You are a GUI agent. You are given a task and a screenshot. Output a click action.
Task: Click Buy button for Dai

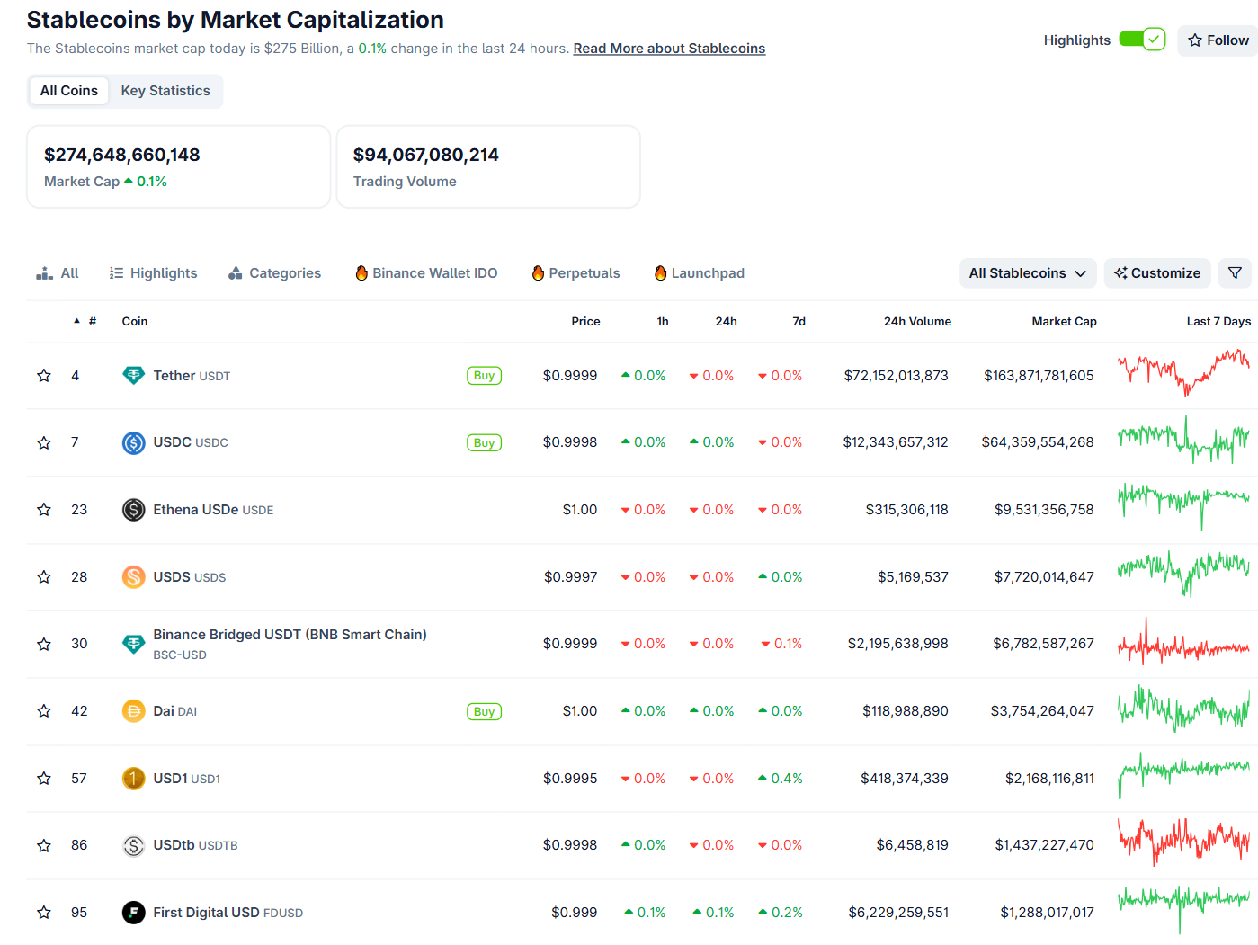coord(484,711)
